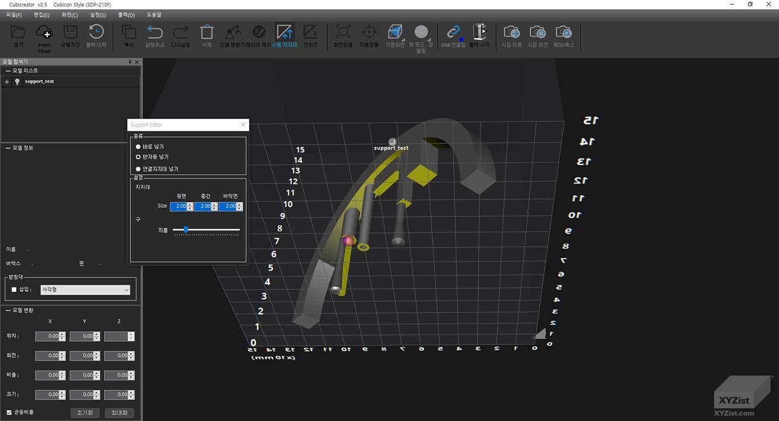Viewport: 779px width, 421px height.
Task: Load a model with From Cloud
Action: (x=44, y=38)
